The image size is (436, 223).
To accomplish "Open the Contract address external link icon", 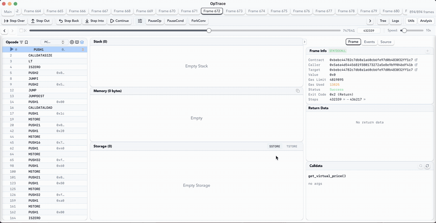I will (416, 60).
